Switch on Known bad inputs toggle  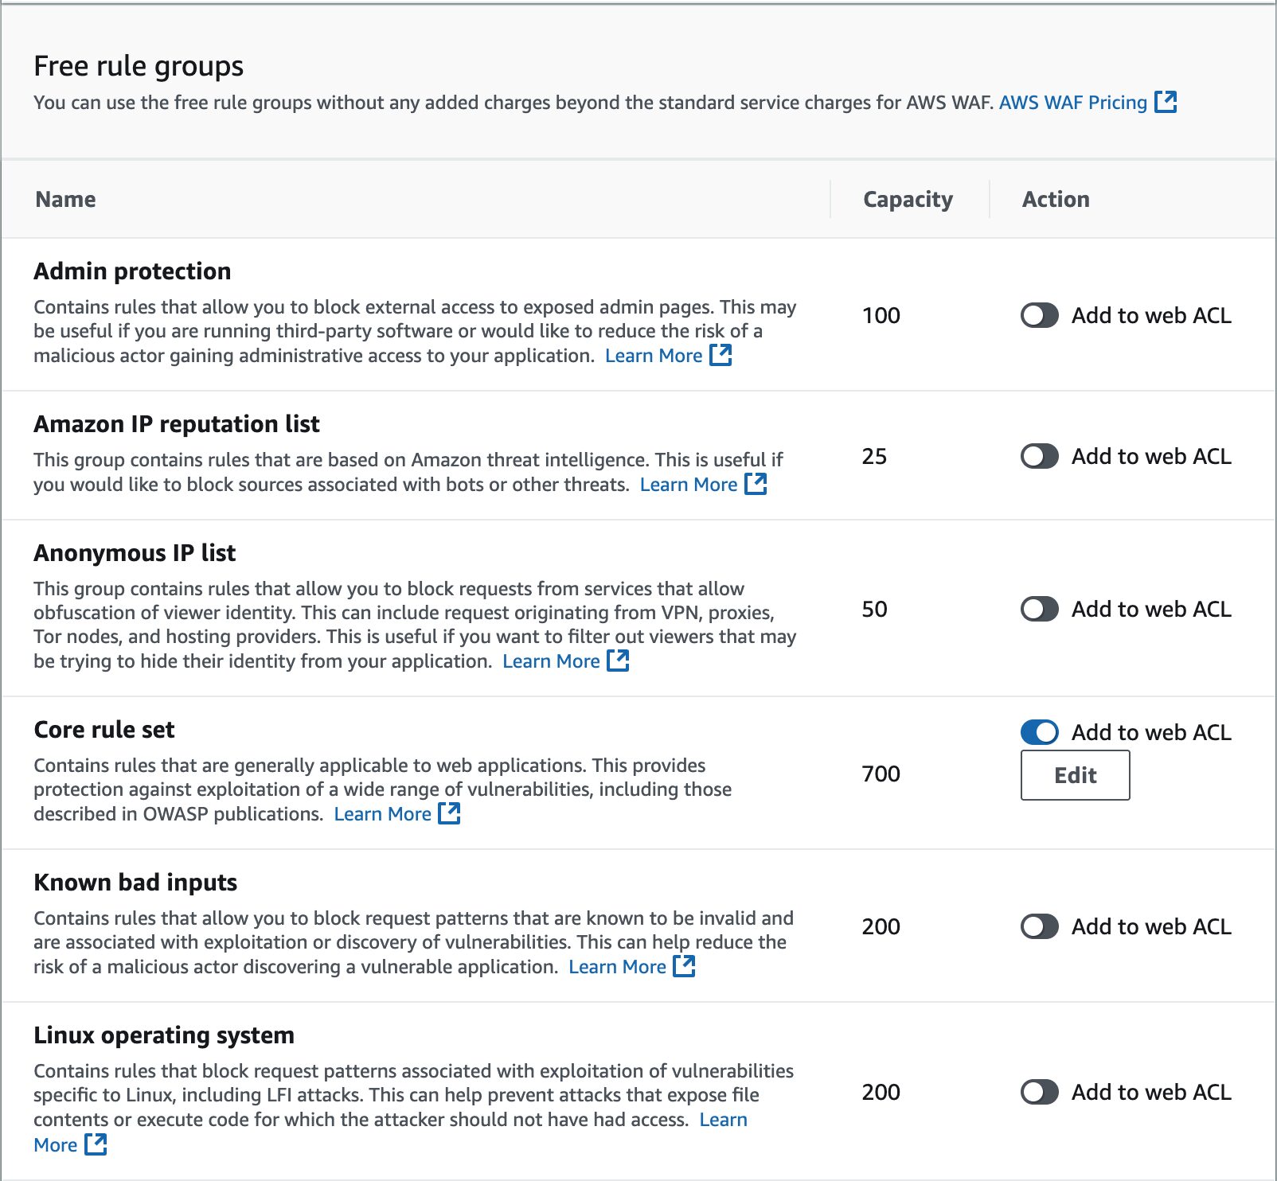pos(1039,926)
